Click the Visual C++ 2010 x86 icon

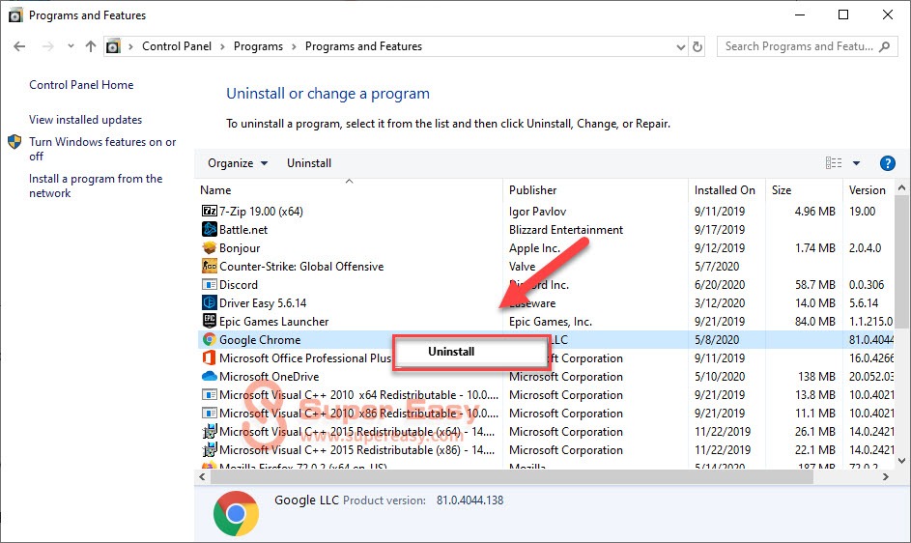click(210, 414)
